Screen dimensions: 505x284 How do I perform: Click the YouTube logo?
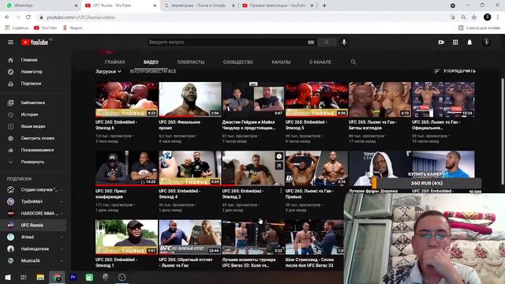(x=35, y=42)
